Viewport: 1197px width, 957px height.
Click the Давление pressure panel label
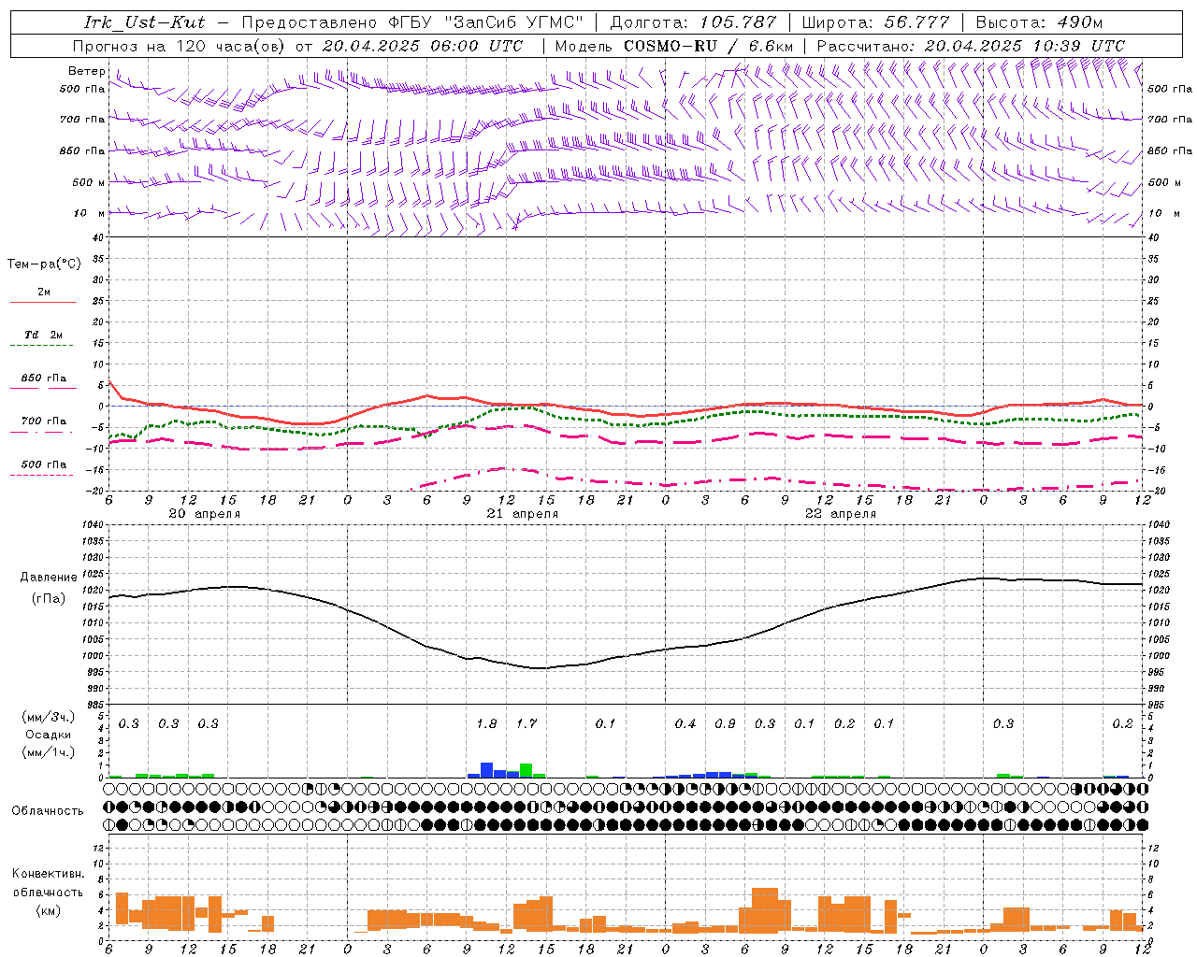tap(49, 578)
